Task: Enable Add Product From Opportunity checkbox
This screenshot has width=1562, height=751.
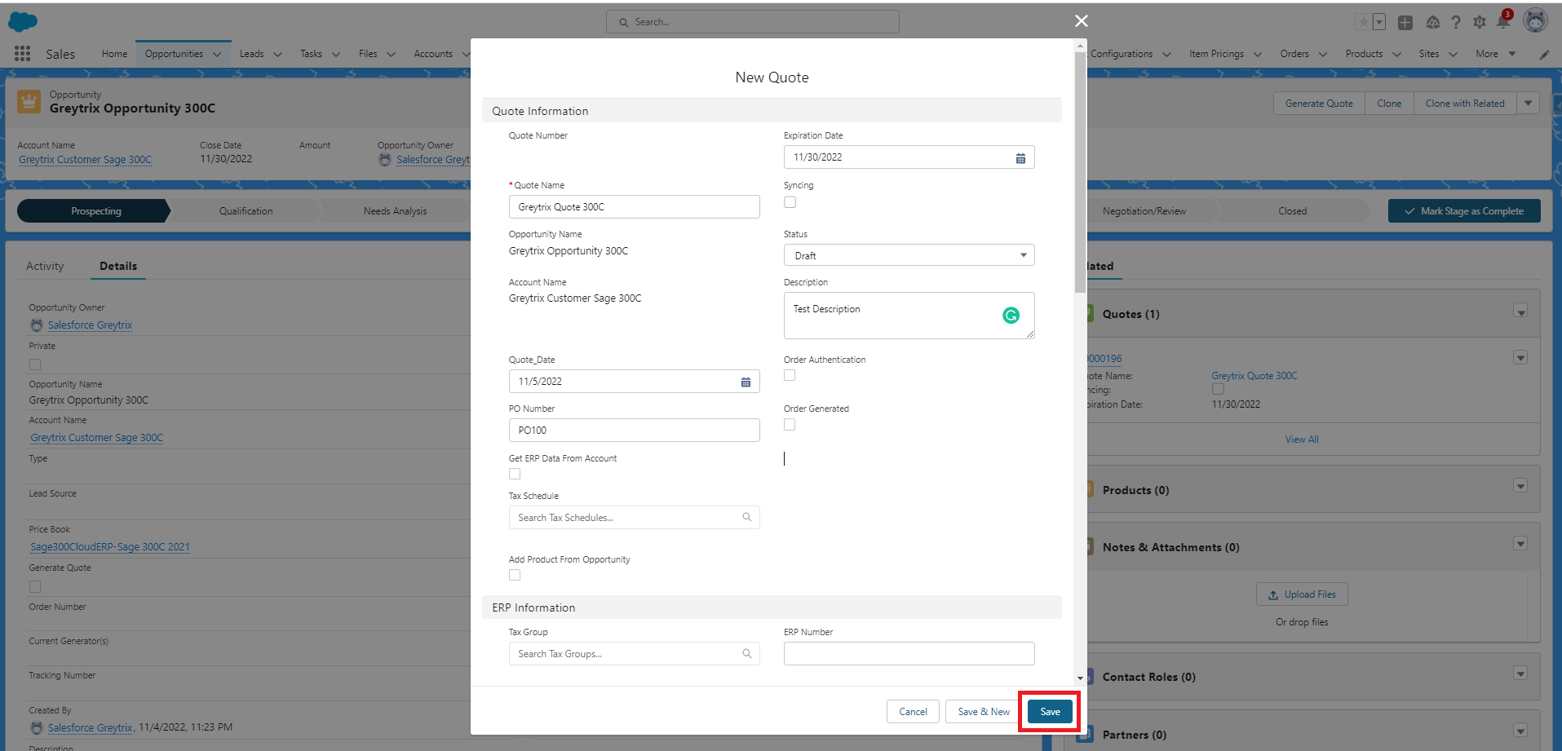Action: click(x=515, y=575)
